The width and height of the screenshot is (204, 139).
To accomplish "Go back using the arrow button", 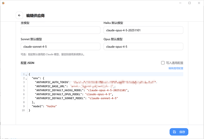I will (x=19, y=15).
